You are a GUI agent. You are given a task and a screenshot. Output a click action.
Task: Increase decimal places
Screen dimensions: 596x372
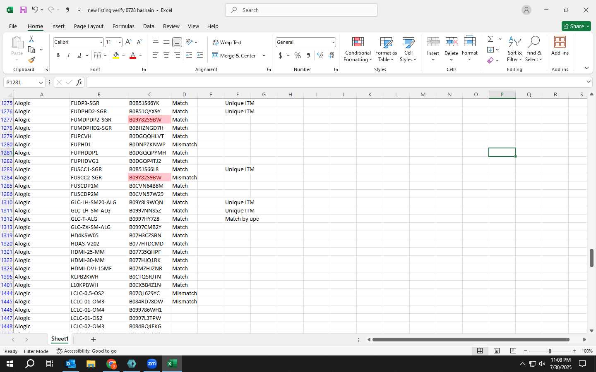pyautogui.click(x=320, y=55)
